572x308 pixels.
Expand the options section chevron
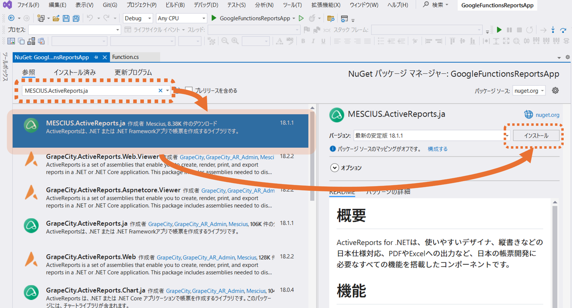point(335,168)
